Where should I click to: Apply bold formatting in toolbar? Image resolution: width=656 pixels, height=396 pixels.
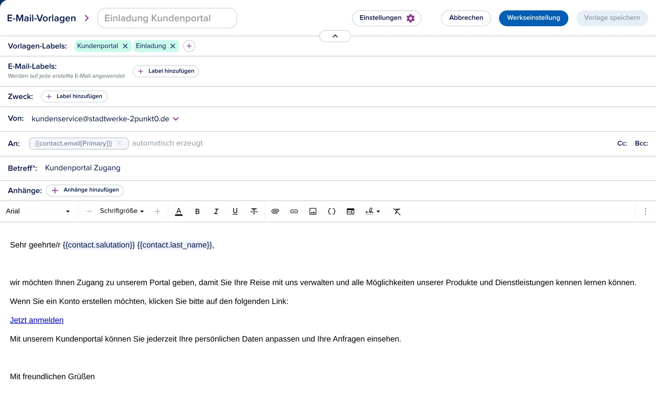tap(197, 212)
